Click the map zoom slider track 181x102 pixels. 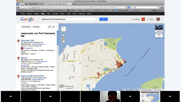63,52
